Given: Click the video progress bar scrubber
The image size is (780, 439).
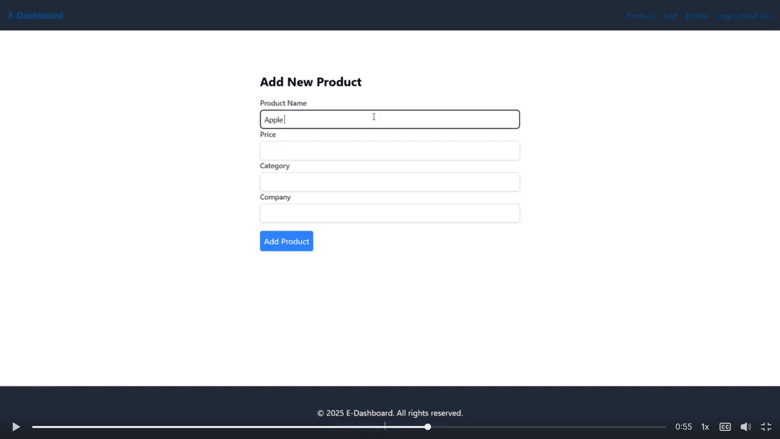Looking at the screenshot, I should pyautogui.click(x=428, y=427).
